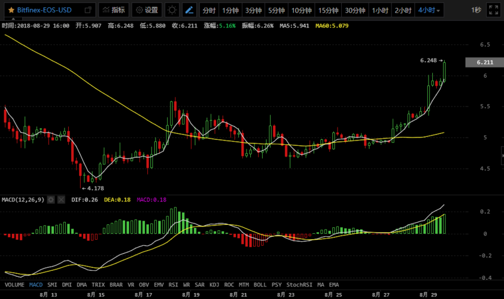Click the favorite star beside Bitfinex-EOS-USD

(11, 10)
